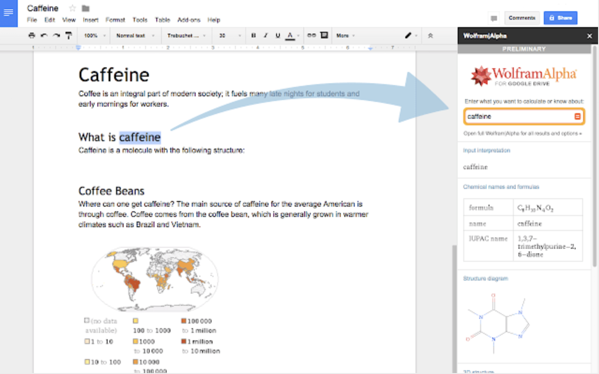
Task: Apply bold formatting to the text
Action: click(253, 36)
